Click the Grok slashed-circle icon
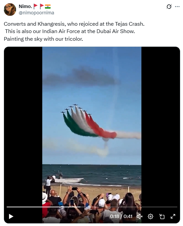This screenshot has height=226, width=183. pos(169,6)
